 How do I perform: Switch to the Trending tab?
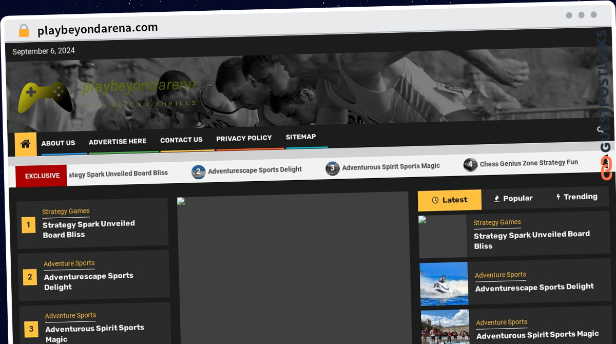[x=577, y=197]
